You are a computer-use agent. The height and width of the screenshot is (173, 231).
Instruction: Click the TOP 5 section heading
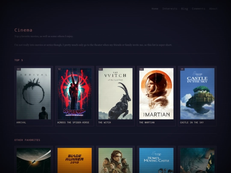click(x=19, y=60)
